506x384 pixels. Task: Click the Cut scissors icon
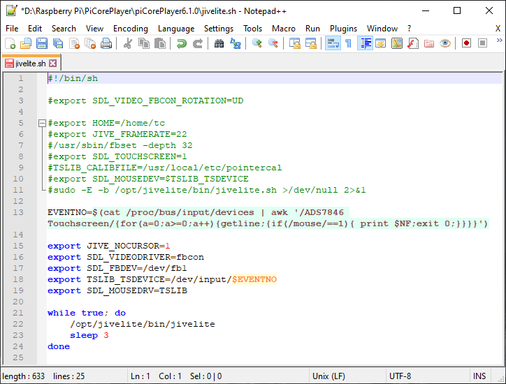click(128, 43)
